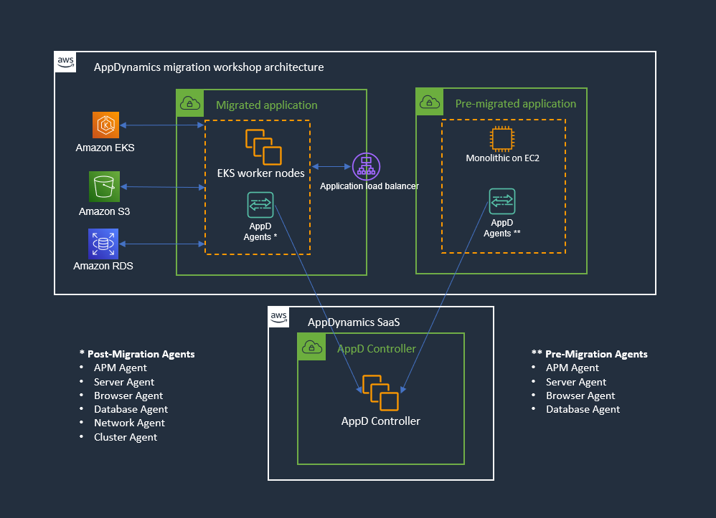716x518 pixels.
Task: Click the cloud lock icon for AppD Controller
Action: click(x=310, y=346)
